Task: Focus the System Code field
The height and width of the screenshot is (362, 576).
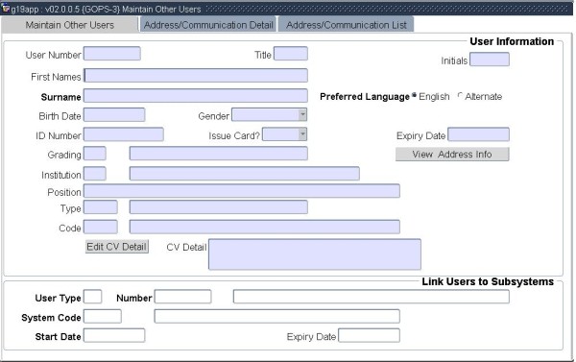Action: pos(103,317)
